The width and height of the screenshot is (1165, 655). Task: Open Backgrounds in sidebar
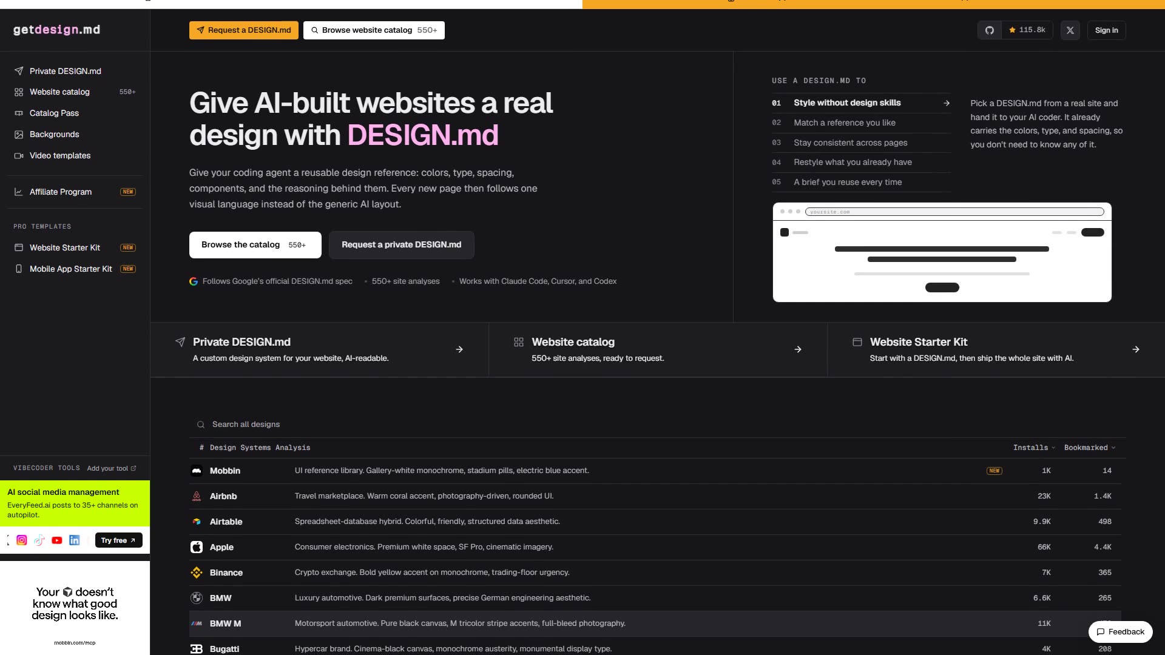tap(75, 135)
